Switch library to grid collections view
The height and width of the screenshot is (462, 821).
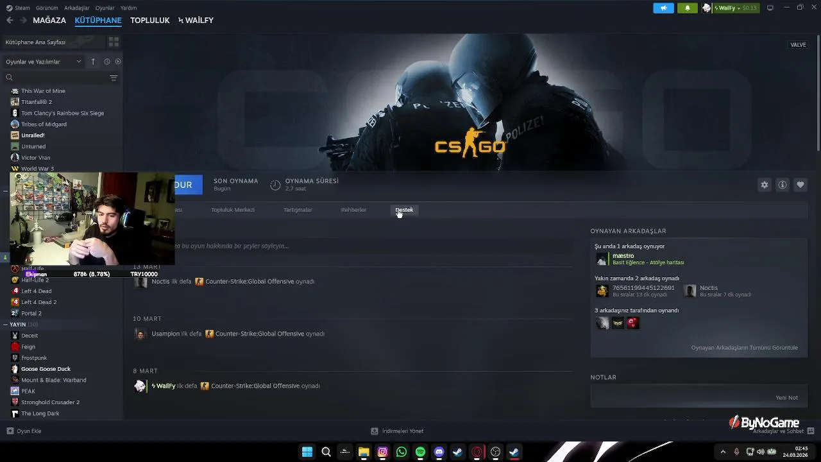click(114, 42)
